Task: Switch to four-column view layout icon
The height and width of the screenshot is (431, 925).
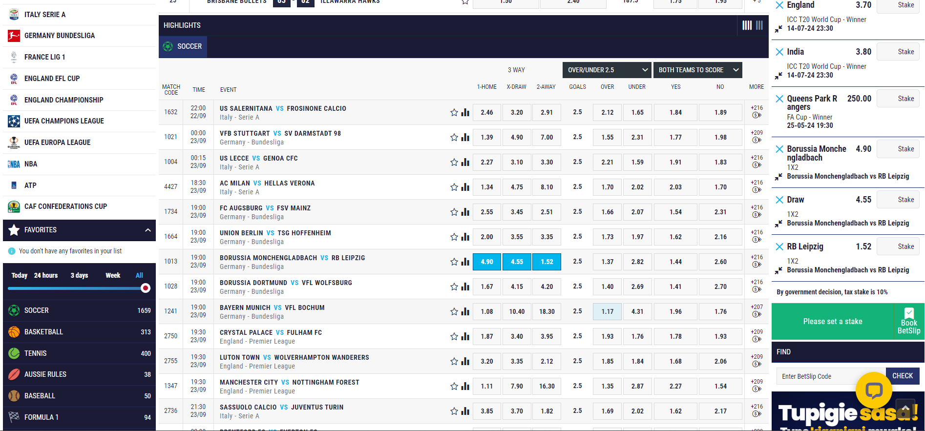Action: (x=747, y=25)
